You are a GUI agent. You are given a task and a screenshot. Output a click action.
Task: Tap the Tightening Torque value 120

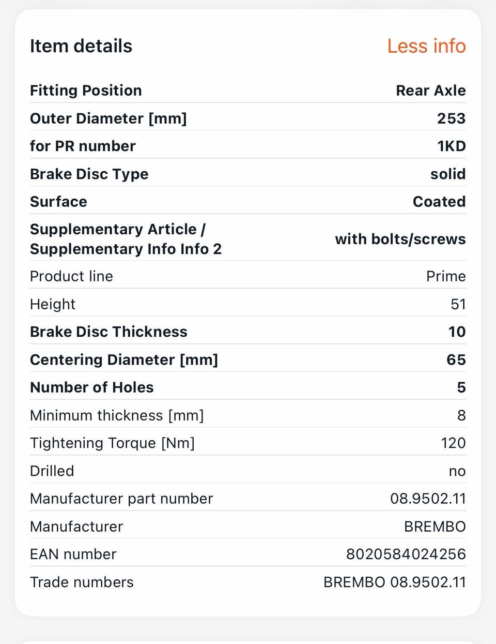pos(453,443)
